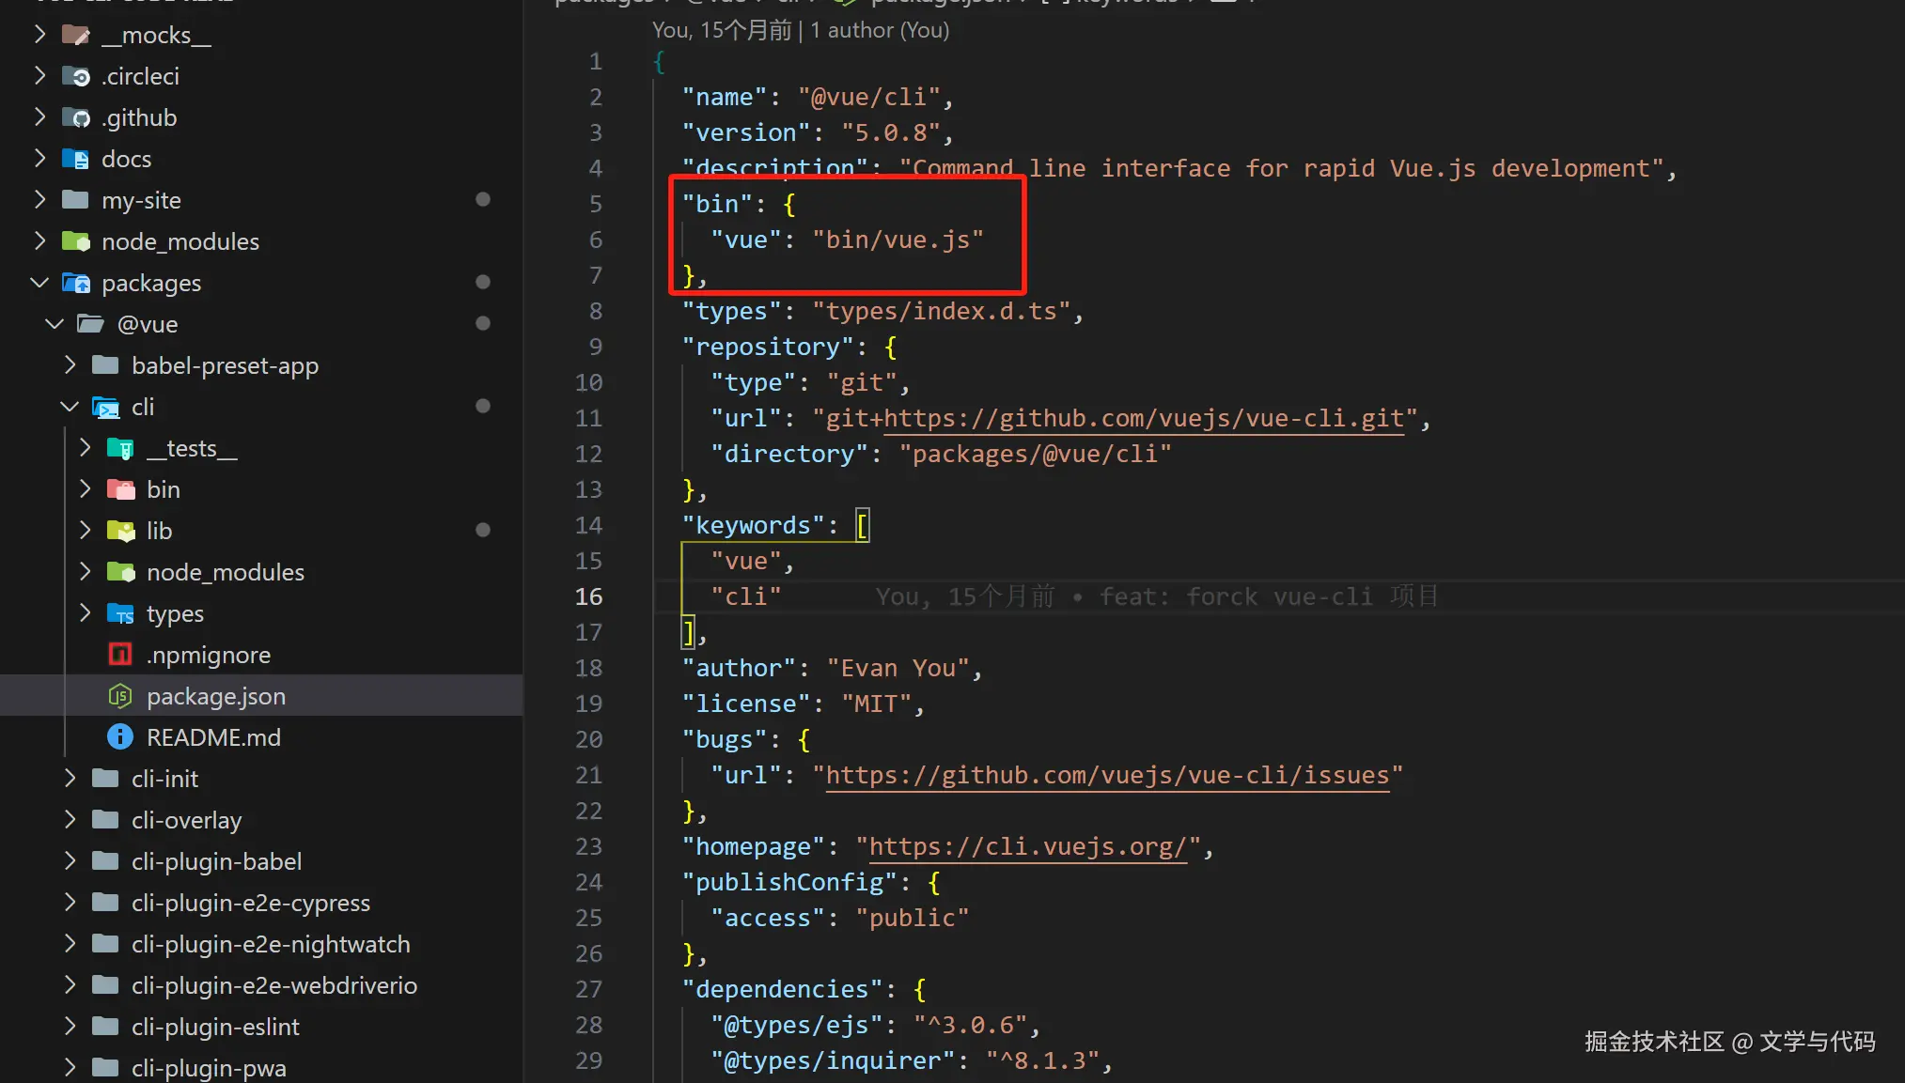
Task: Open the cli-init folder
Action: [164, 779]
